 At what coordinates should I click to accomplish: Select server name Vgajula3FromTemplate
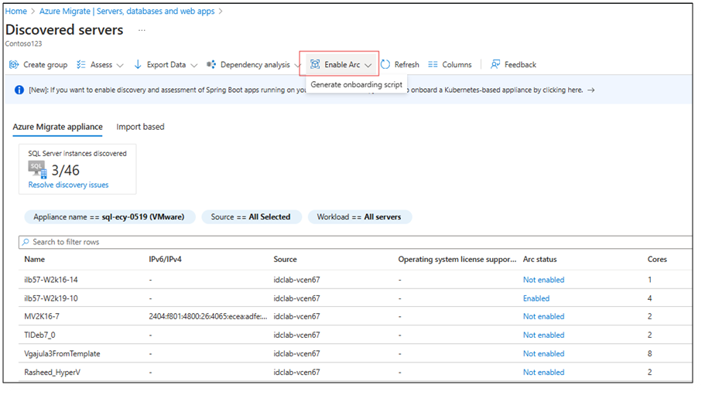[x=62, y=354]
